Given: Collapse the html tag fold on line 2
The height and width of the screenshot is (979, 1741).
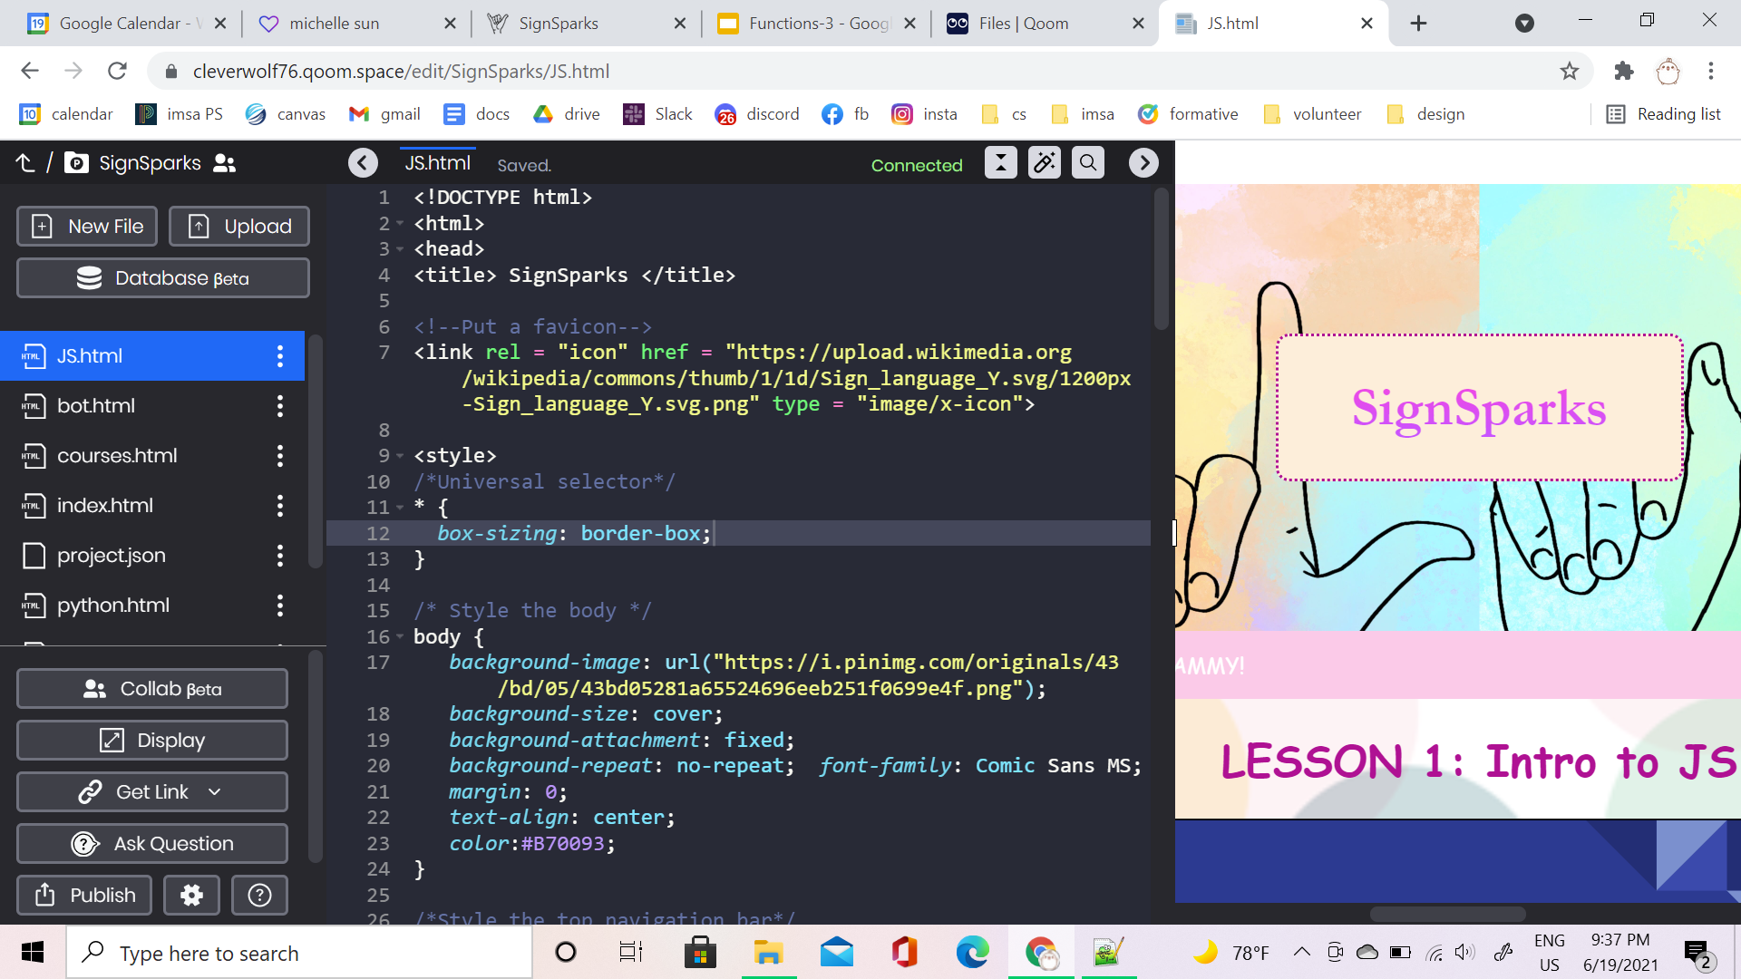Looking at the screenshot, I should coord(400,224).
